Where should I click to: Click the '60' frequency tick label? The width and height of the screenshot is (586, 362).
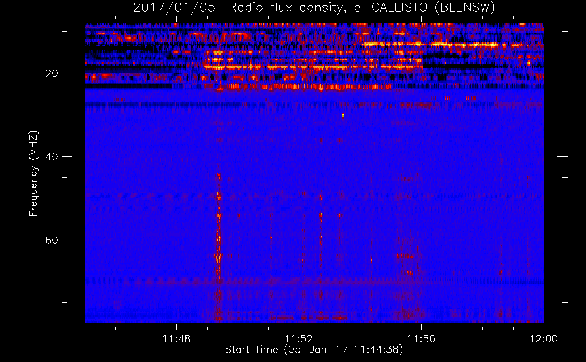[x=51, y=240]
